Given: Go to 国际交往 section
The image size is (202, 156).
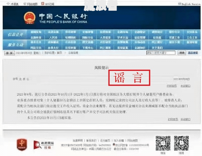Looking at the screenshot, I should (88, 38).
